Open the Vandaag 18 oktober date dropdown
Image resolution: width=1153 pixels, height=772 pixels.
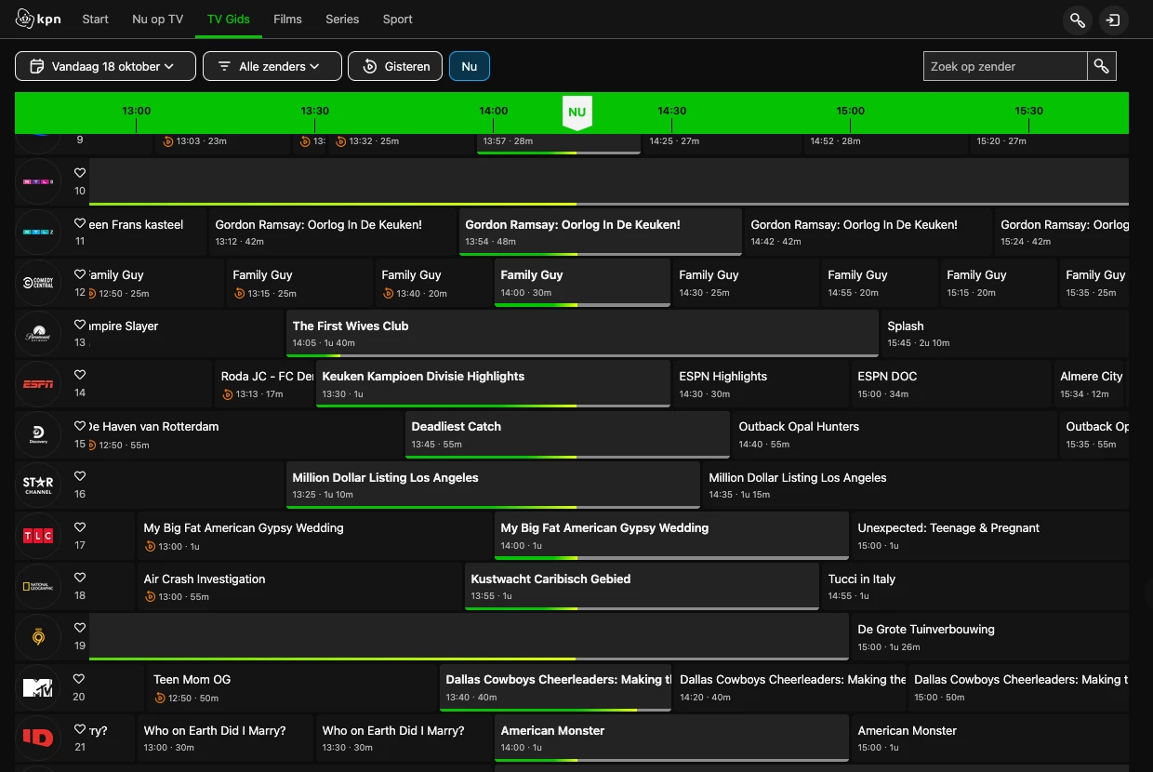click(x=105, y=66)
